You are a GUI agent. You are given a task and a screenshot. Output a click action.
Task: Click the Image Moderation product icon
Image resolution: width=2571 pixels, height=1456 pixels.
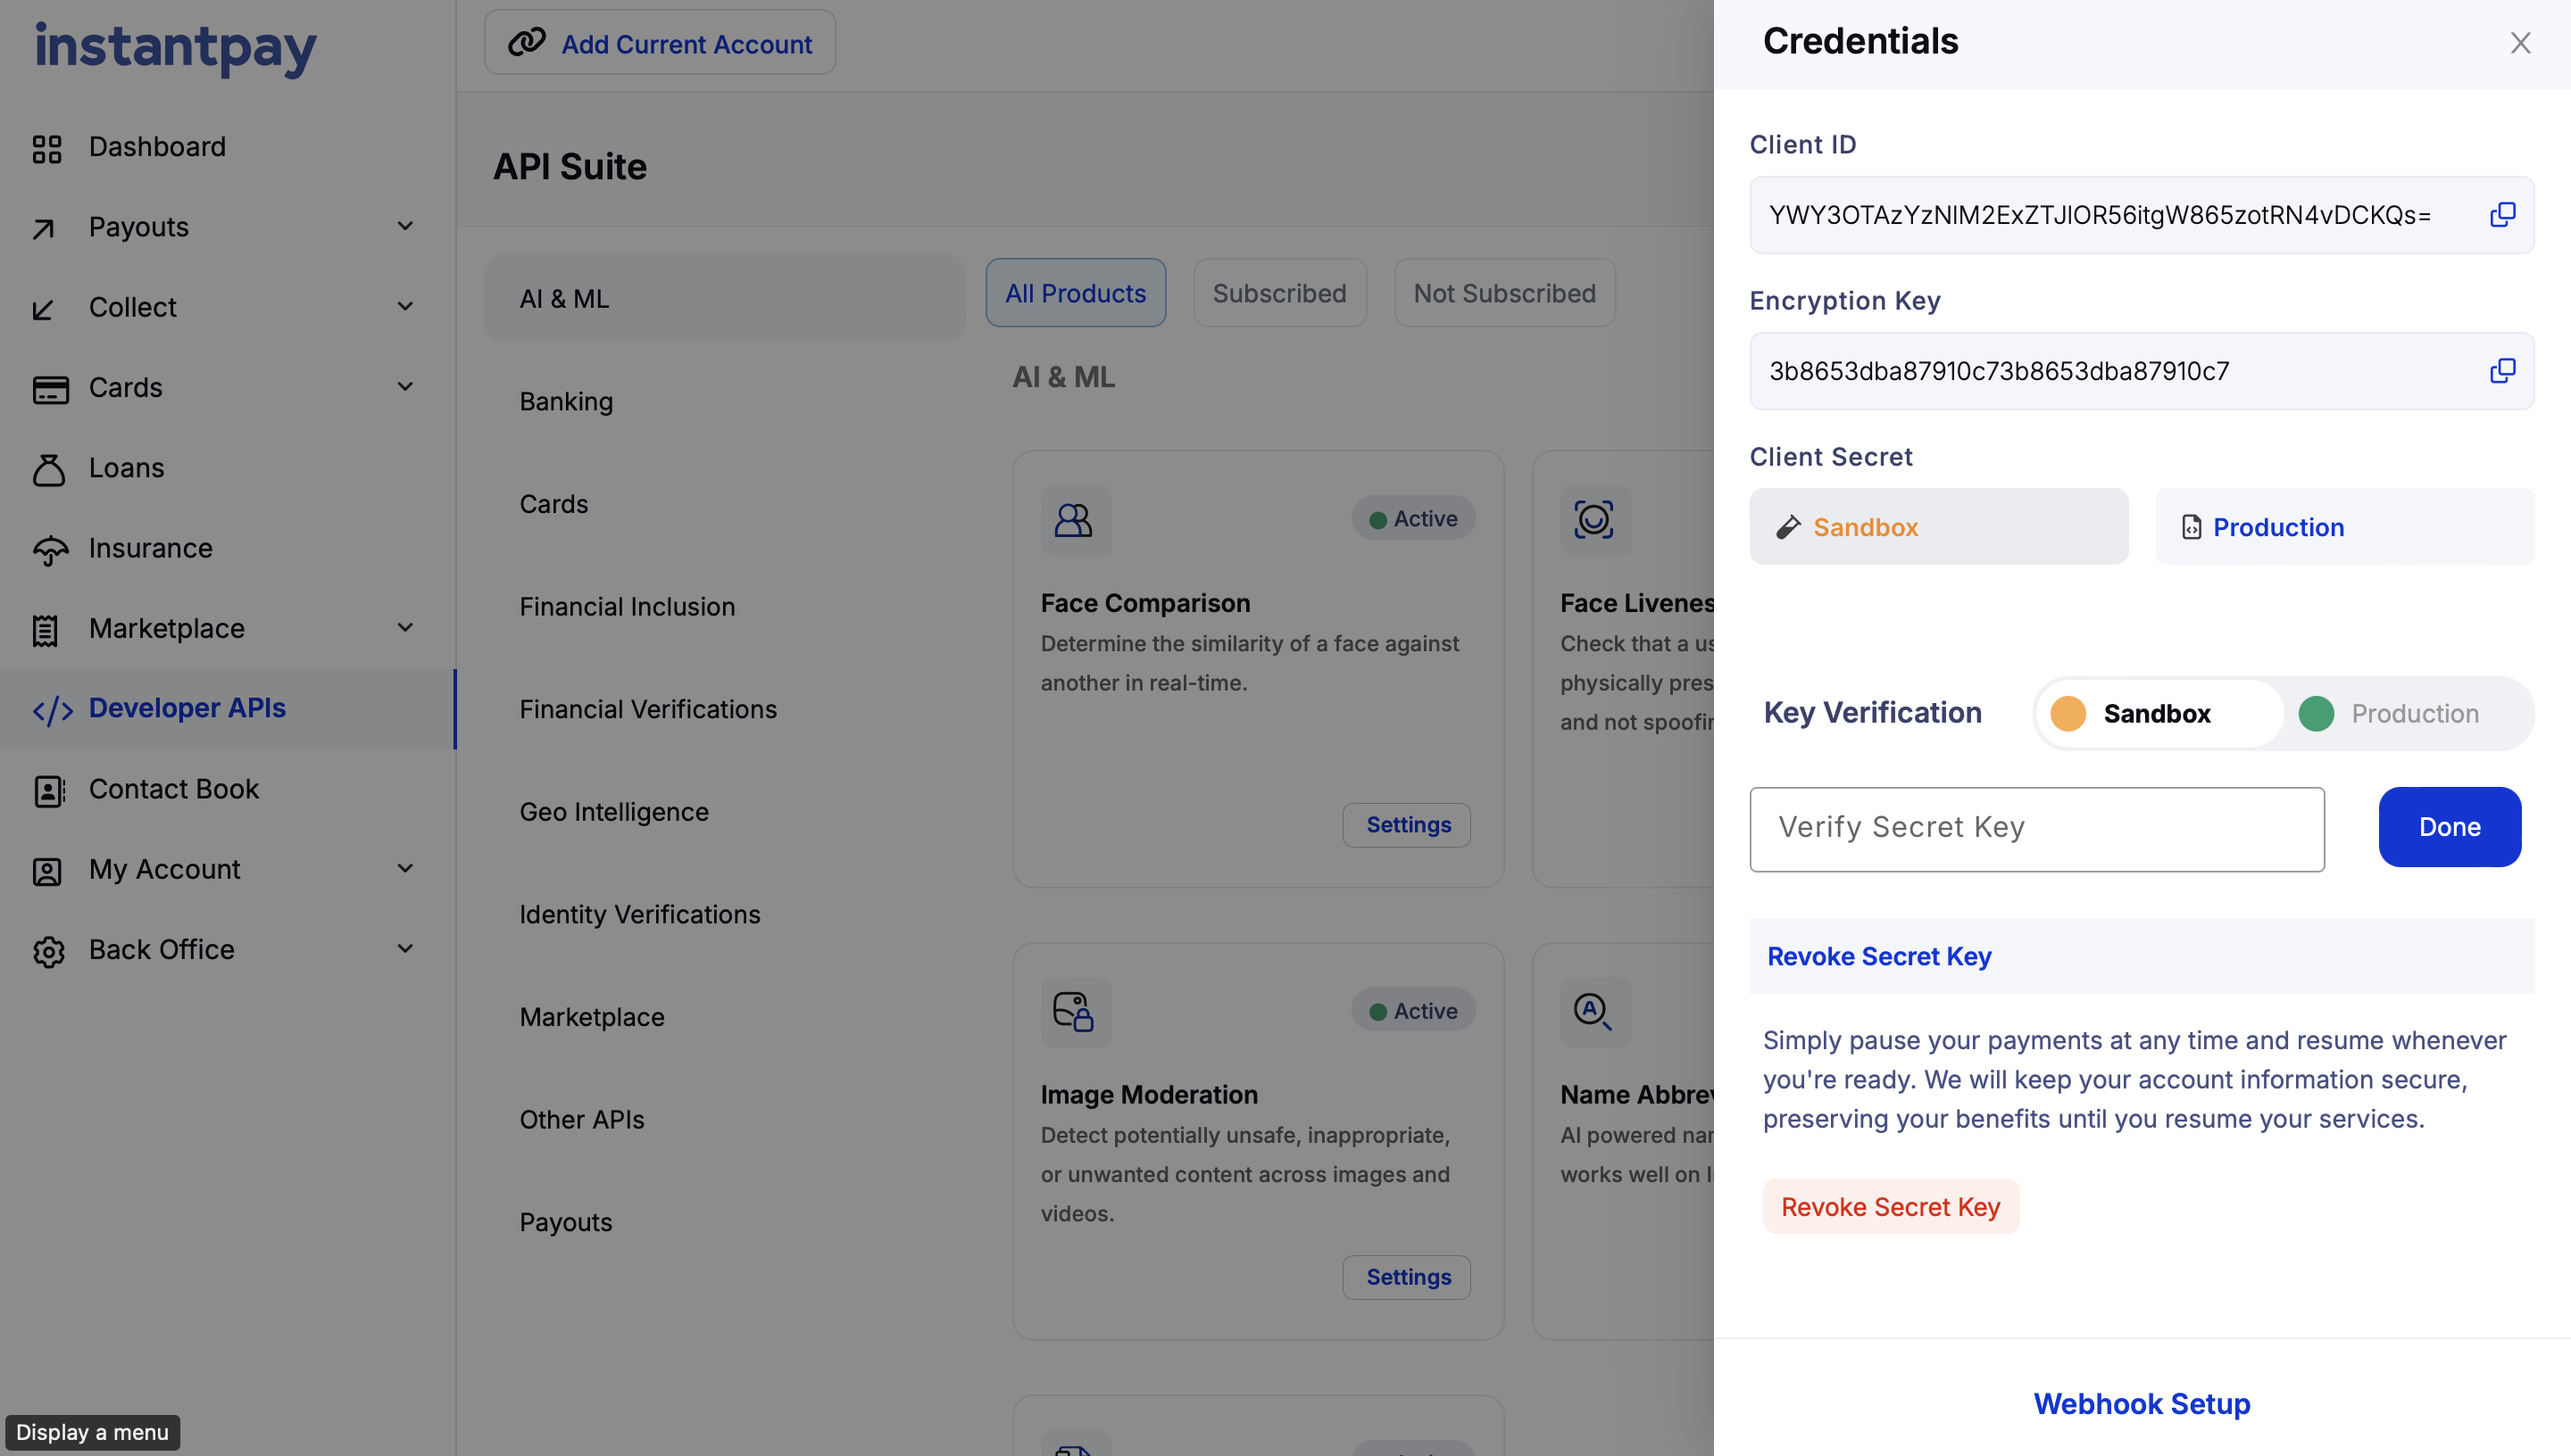[x=1075, y=1011]
